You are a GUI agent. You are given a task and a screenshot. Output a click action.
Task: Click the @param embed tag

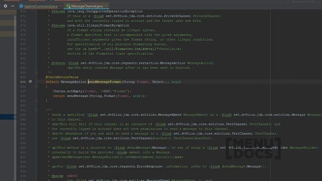tap(64, 176)
